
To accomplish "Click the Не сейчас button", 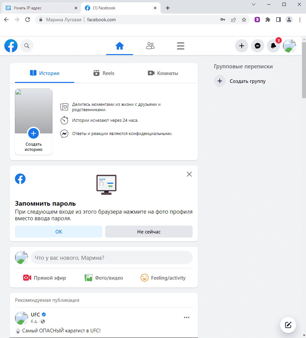I will click(x=149, y=232).
